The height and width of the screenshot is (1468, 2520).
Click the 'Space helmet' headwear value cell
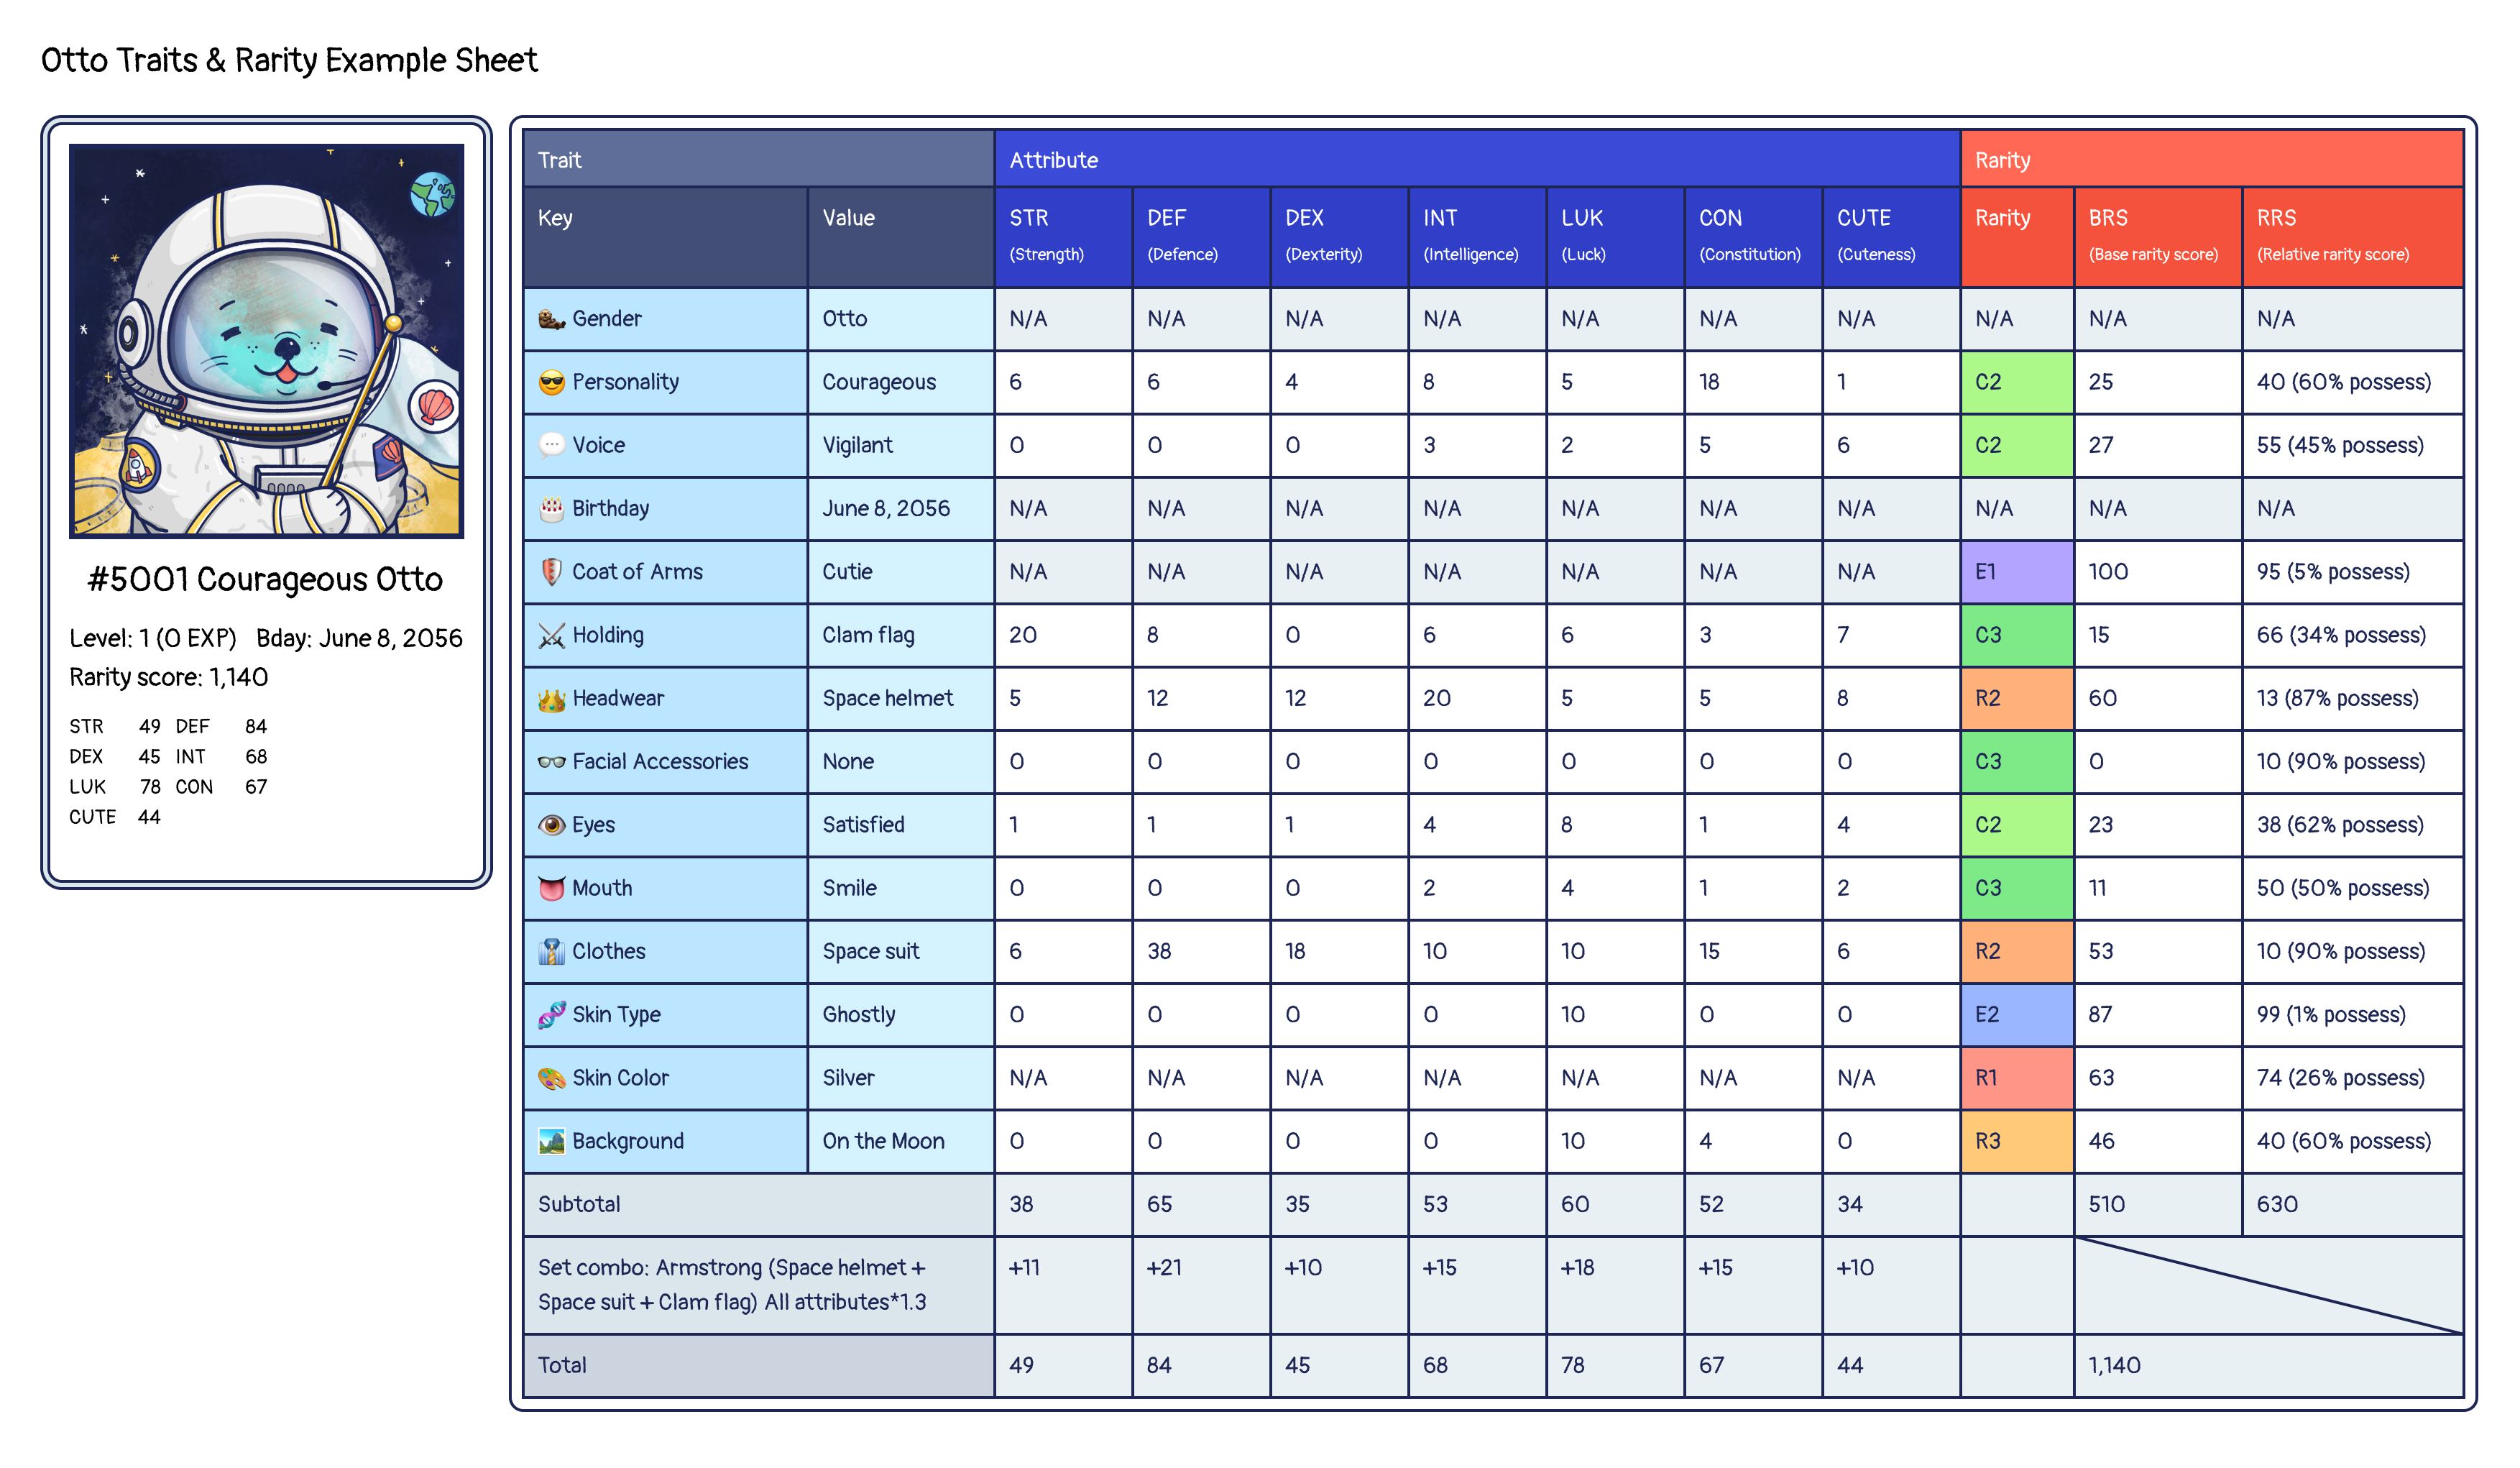pos(901,698)
